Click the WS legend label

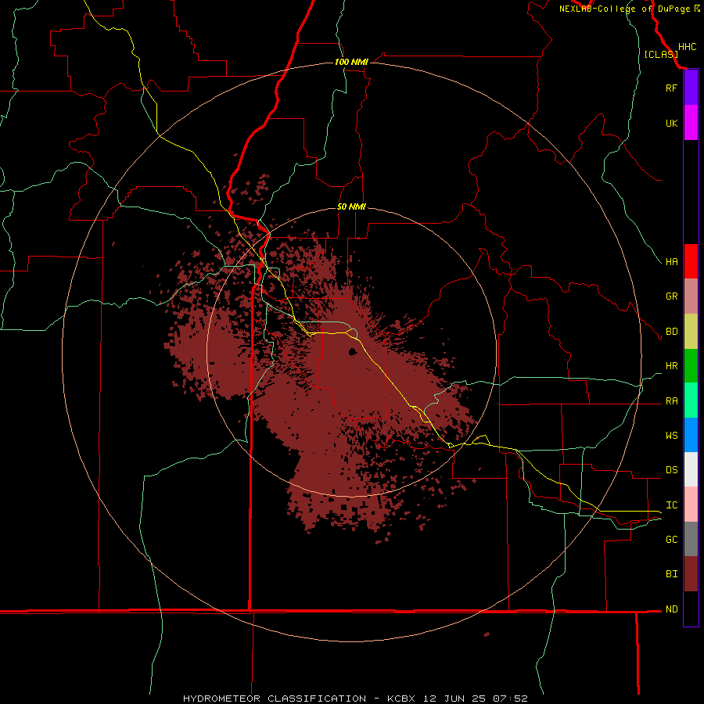tap(671, 436)
